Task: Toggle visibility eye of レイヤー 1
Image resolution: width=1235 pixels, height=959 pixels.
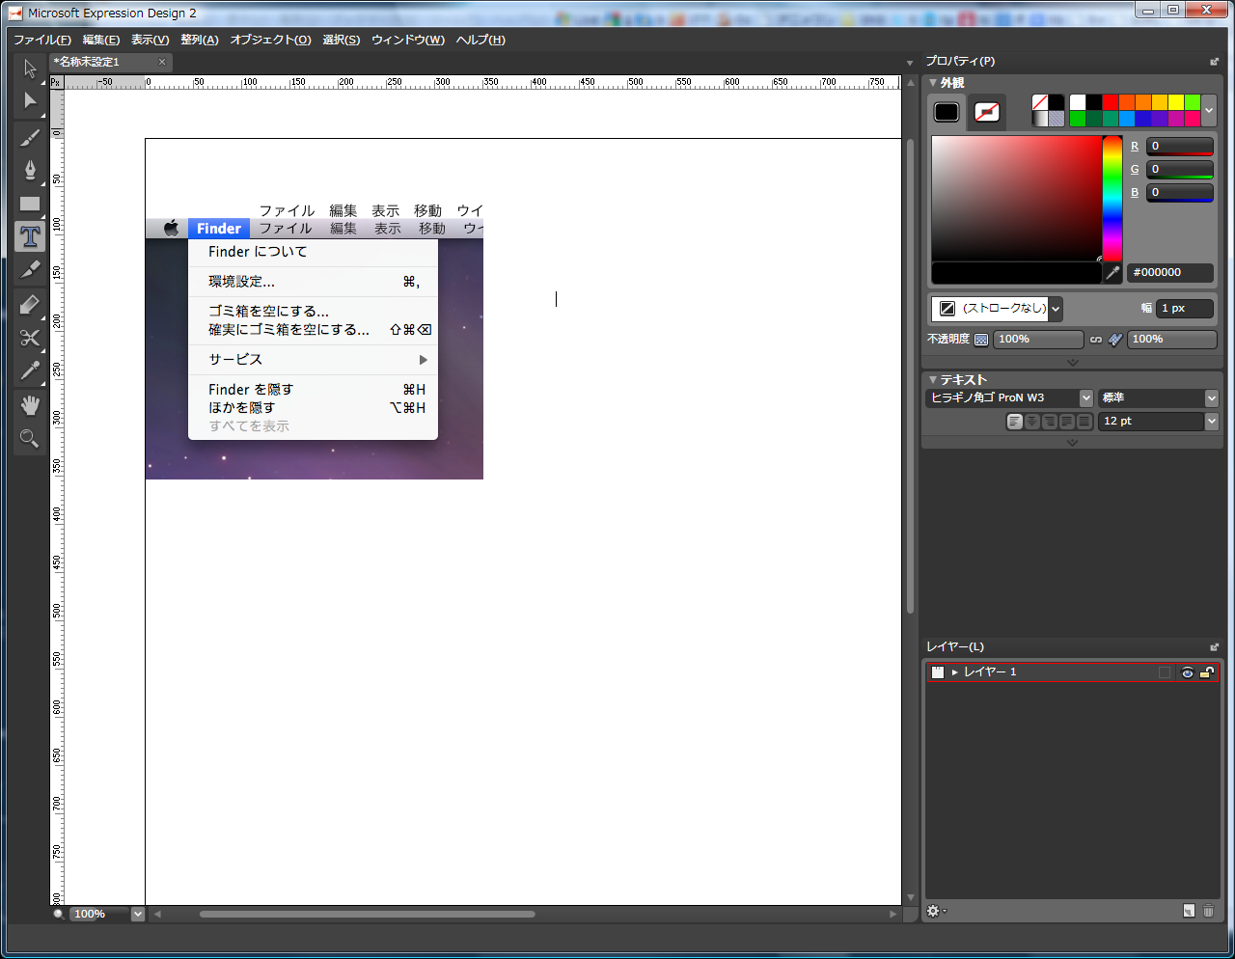Action: (x=1188, y=672)
